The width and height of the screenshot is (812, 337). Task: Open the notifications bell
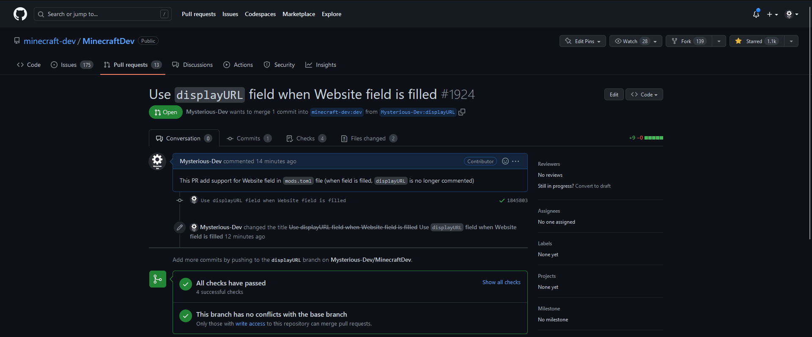(x=756, y=14)
